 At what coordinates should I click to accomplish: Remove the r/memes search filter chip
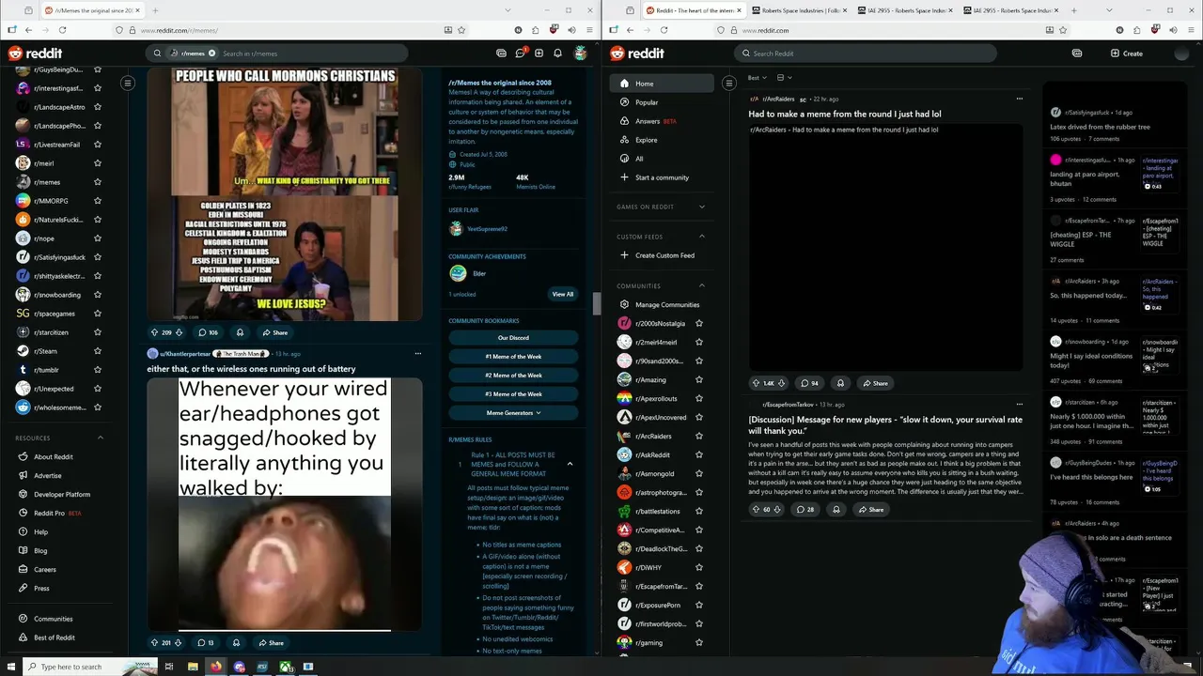coord(211,54)
